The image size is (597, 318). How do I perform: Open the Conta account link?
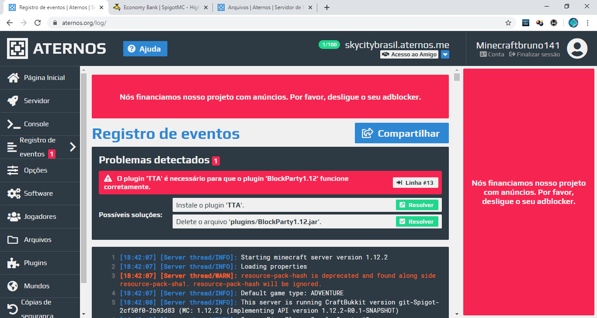[492, 55]
